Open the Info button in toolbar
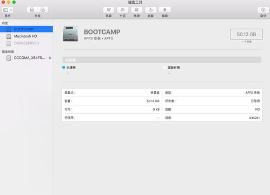The image size is (270, 195). (x=263, y=10)
